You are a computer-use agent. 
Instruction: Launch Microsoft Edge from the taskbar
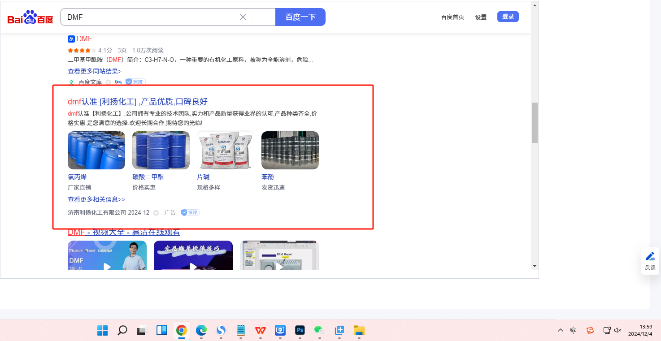click(201, 330)
